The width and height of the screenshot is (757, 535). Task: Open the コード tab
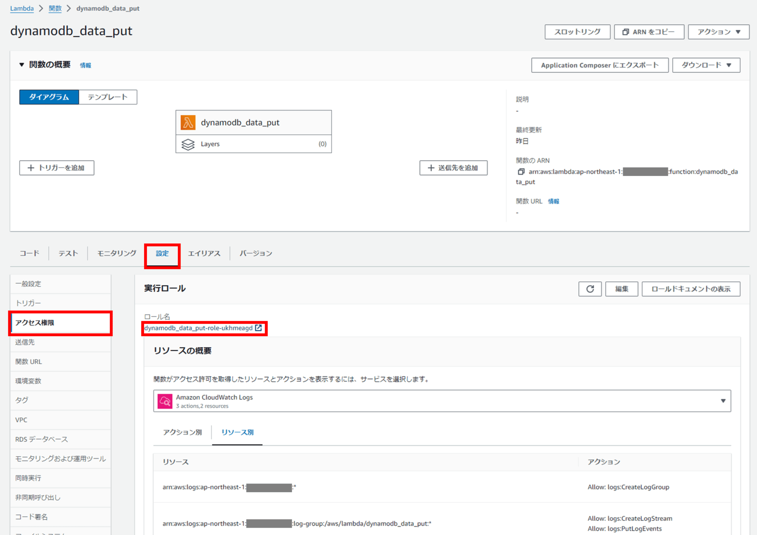click(30, 253)
